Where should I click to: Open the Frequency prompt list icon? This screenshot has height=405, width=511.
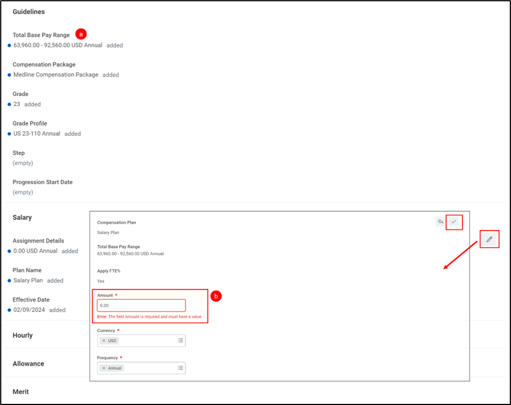tap(180, 368)
